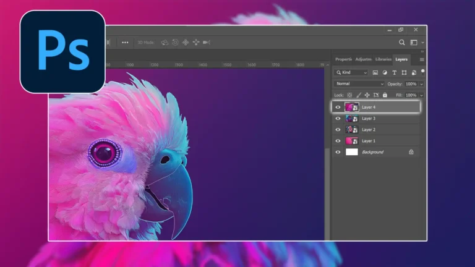Image resolution: width=475 pixels, height=267 pixels.
Task: Click the Fill 100% field
Action: [x=411, y=95]
